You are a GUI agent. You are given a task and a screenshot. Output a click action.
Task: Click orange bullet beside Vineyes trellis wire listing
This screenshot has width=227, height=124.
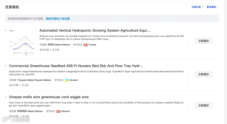tap(6, 97)
